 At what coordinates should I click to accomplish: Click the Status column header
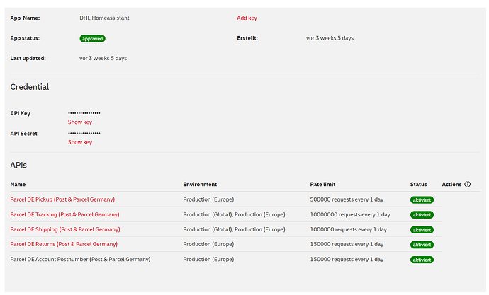pyautogui.click(x=418, y=185)
